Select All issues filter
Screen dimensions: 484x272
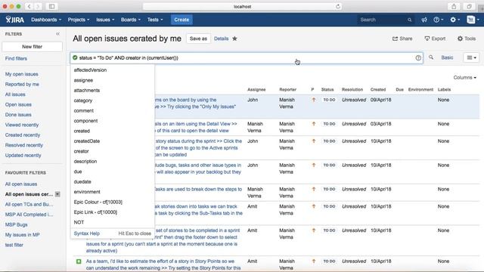click(x=15, y=94)
